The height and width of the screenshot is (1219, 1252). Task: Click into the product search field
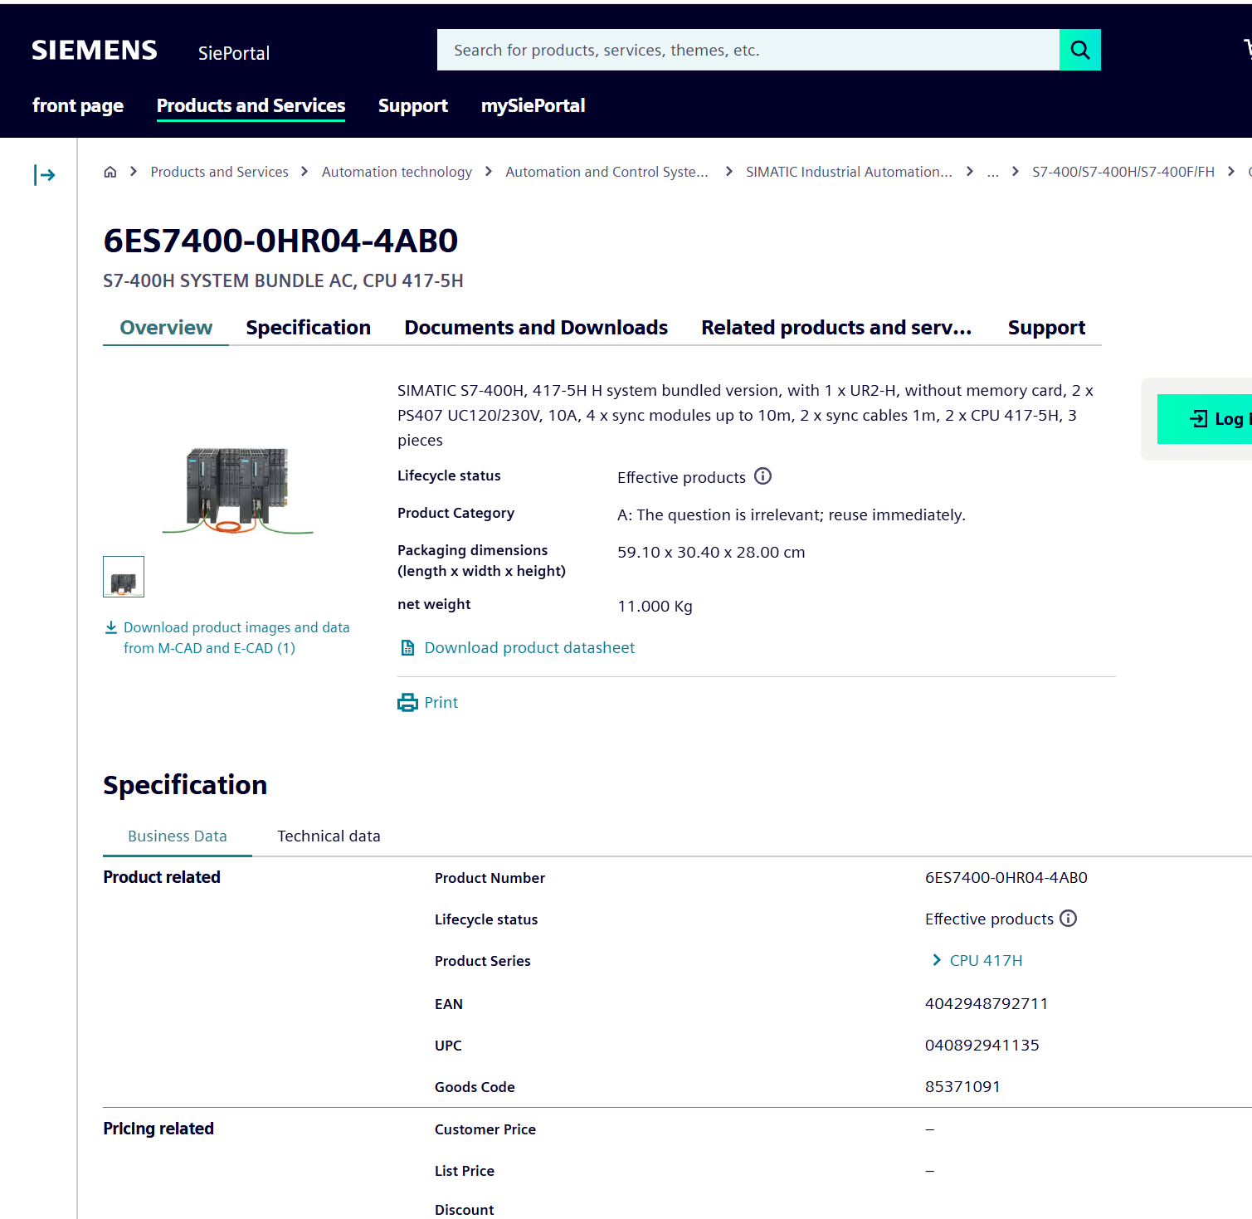pyautogui.click(x=747, y=50)
